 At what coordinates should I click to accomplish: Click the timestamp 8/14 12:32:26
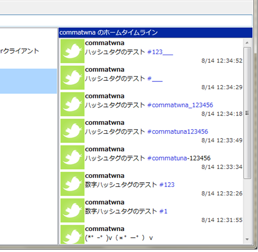222,193
